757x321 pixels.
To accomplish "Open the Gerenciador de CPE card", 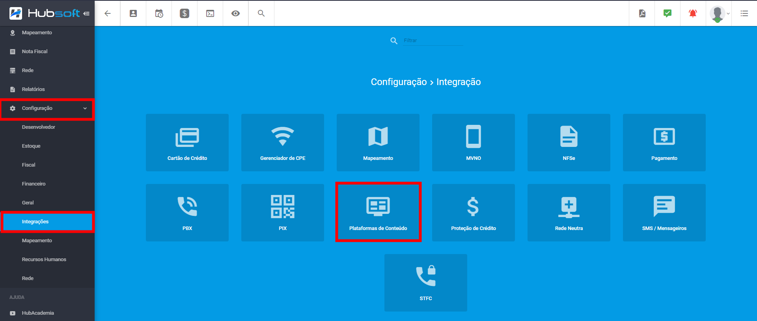I will [283, 143].
